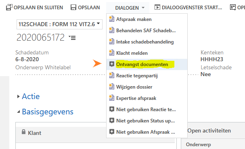Click the Dialoogvenster Start play icon
The image size is (245, 149).
tap(157, 7)
